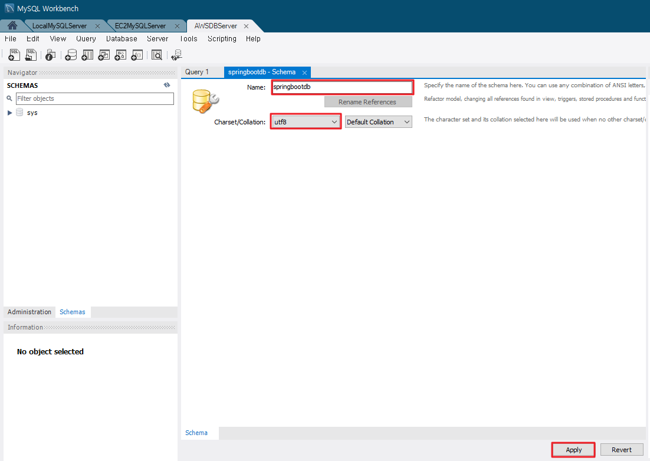The image size is (650, 461).
Task: Open the Server menu
Action: (157, 38)
